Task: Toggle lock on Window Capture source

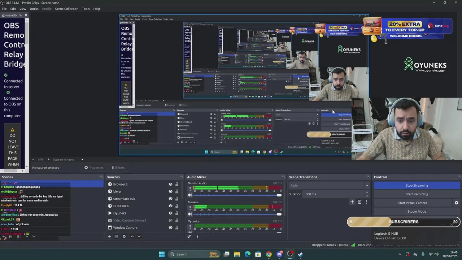Action: point(177,227)
